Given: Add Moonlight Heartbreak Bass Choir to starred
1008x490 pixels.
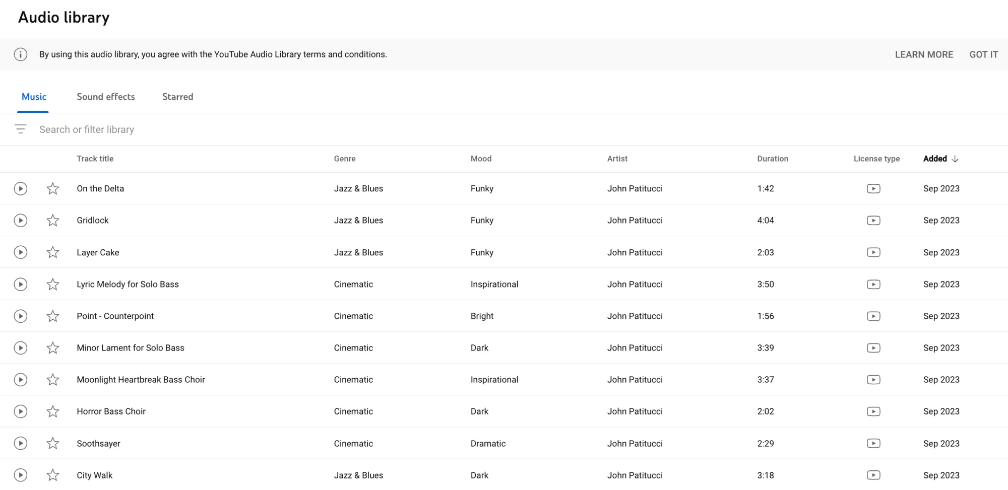Looking at the screenshot, I should click(53, 380).
